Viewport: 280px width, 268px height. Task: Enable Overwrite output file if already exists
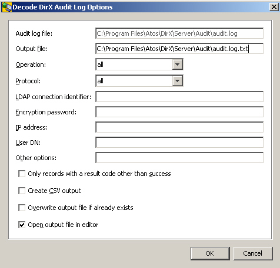click(22, 208)
